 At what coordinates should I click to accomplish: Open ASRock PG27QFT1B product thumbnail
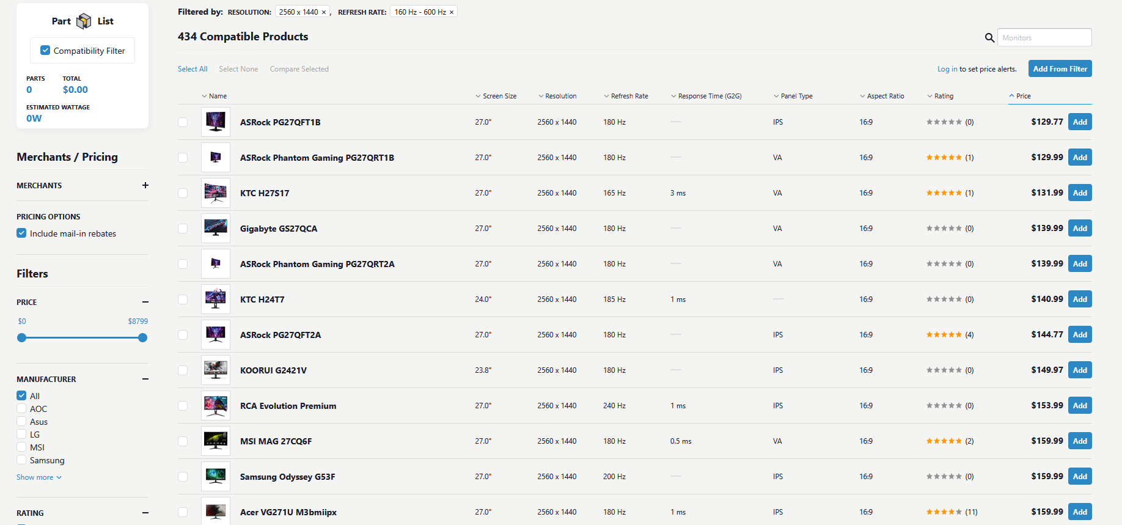click(216, 122)
